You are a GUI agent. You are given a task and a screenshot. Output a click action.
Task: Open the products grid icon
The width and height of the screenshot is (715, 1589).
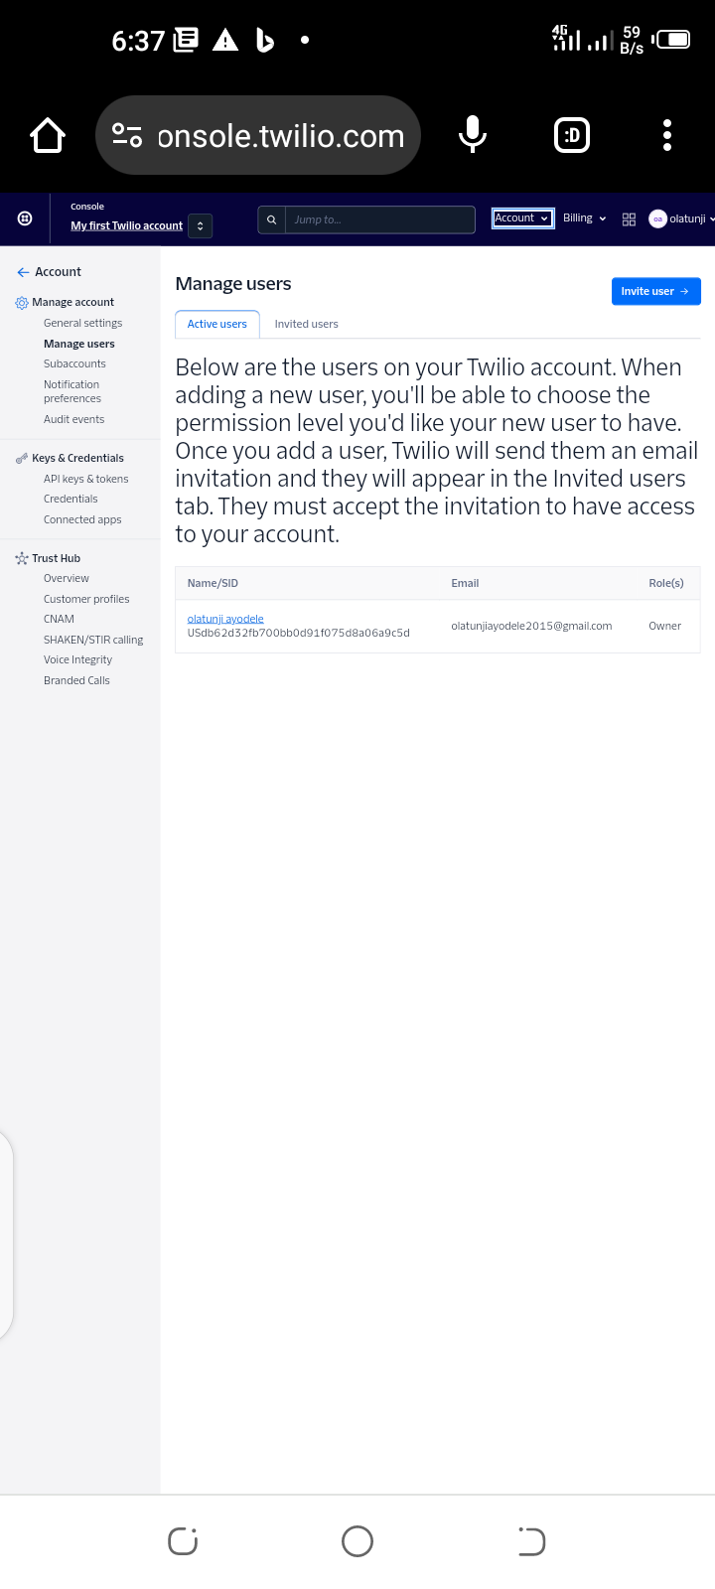point(629,219)
